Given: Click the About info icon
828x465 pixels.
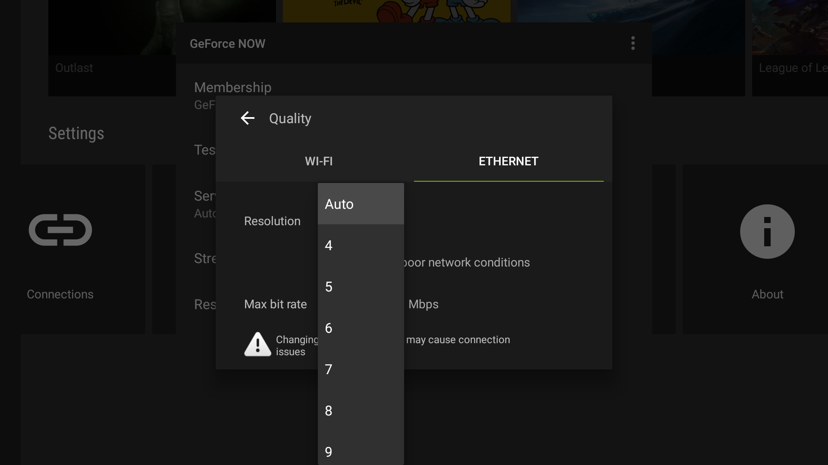Looking at the screenshot, I should pyautogui.click(x=767, y=231).
